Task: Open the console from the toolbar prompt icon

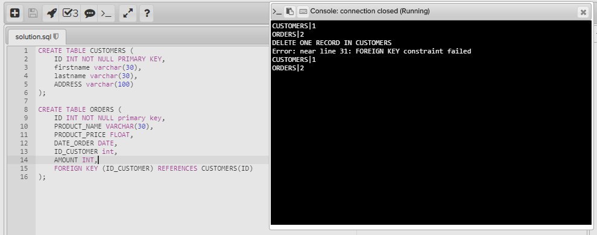Action: click(106, 13)
